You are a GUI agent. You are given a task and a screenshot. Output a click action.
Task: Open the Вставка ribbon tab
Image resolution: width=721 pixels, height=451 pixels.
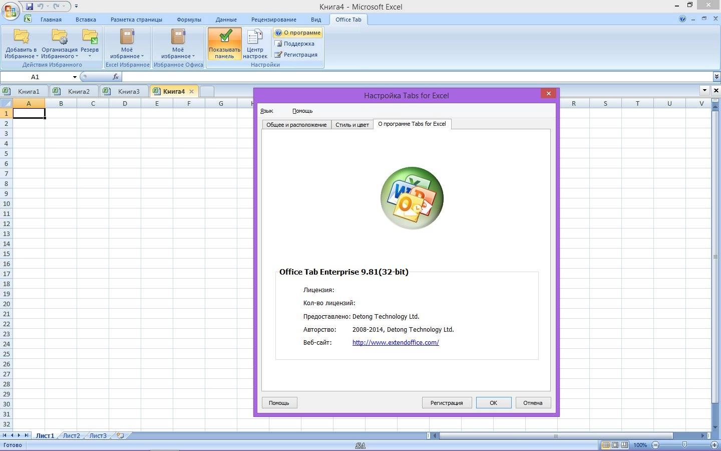(x=86, y=20)
